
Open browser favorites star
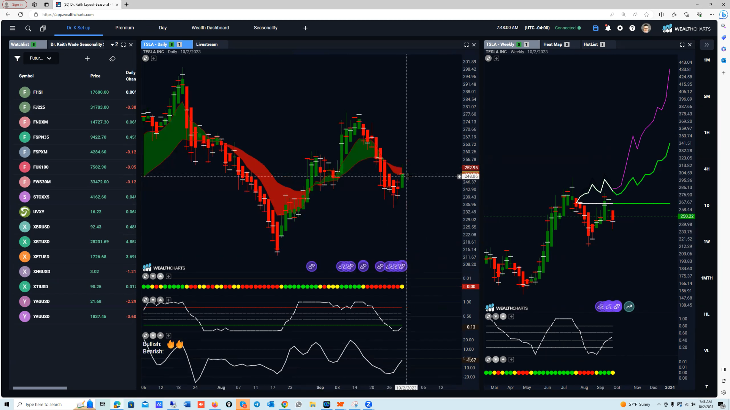pyautogui.click(x=646, y=14)
